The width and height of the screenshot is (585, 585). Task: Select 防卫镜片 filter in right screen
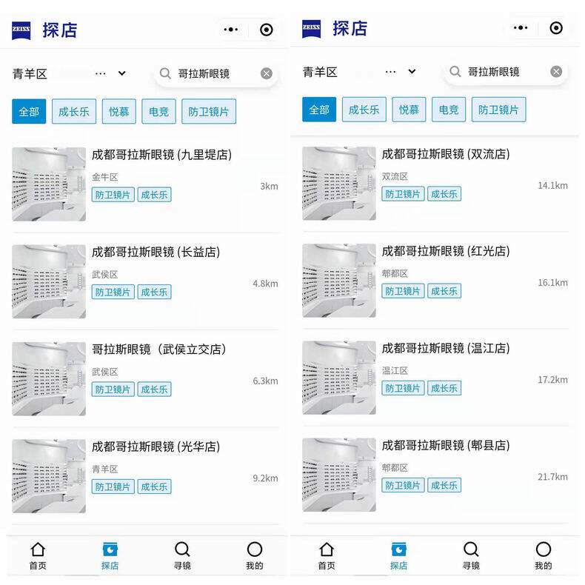click(x=498, y=110)
